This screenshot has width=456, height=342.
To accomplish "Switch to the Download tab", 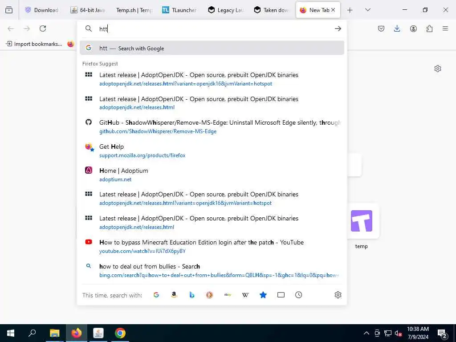I will pos(42,10).
